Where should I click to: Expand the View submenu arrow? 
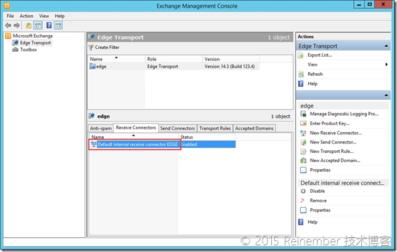pos(387,64)
